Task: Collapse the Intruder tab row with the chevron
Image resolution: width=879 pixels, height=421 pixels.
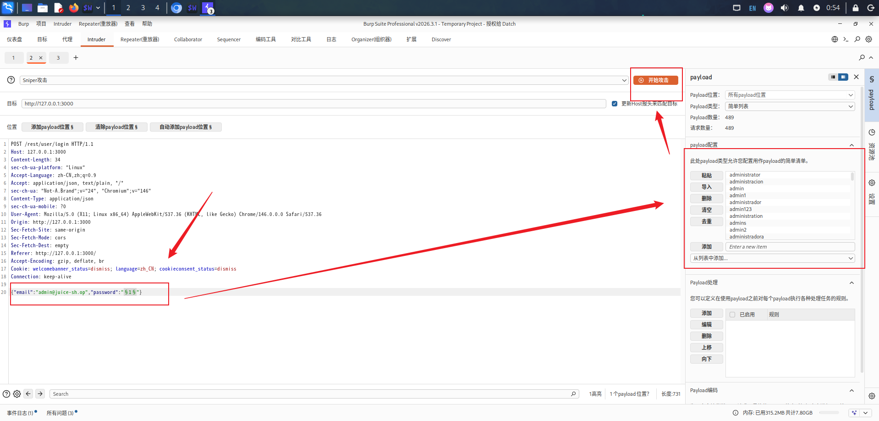Action: click(871, 57)
